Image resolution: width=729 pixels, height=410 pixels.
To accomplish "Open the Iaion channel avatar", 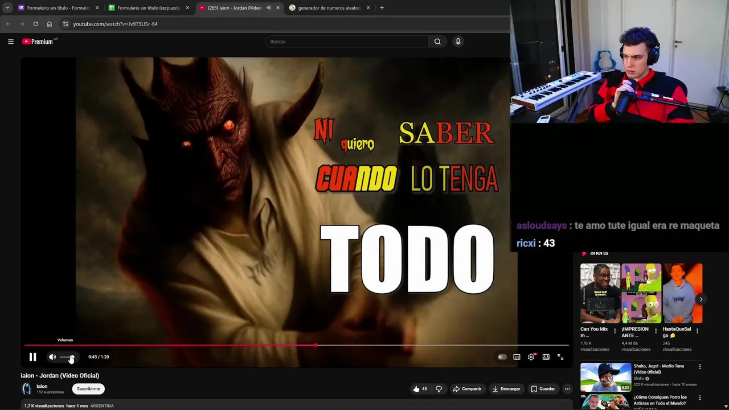I will (x=26, y=389).
